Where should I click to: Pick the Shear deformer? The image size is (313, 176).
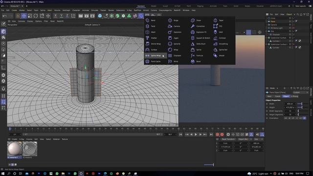tap(196, 21)
